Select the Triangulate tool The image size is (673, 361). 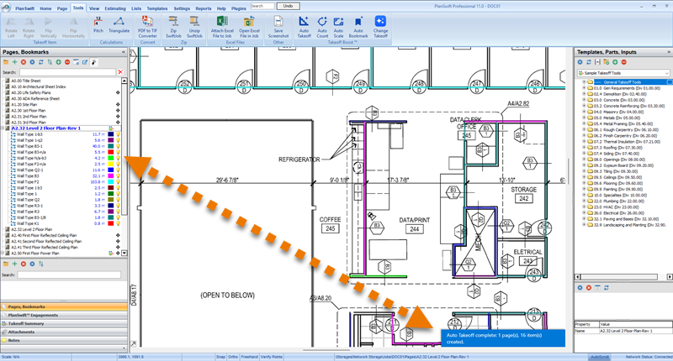coord(119,25)
